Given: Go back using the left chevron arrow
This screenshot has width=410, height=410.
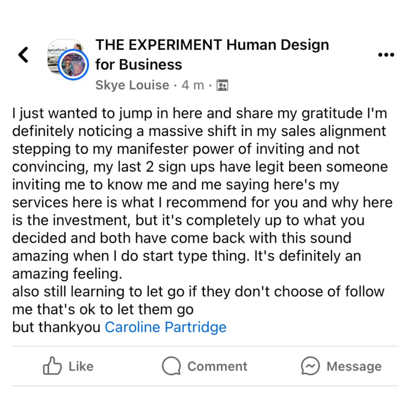Looking at the screenshot, I should pyautogui.click(x=23, y=55).
